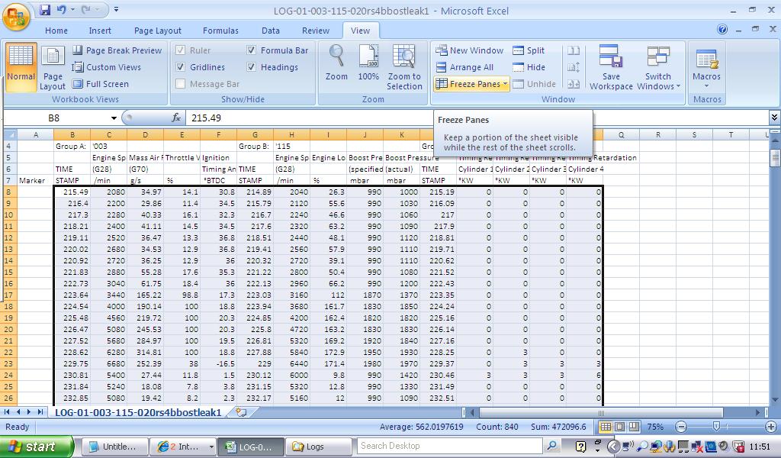Click the Office button logo

(17, 15)
